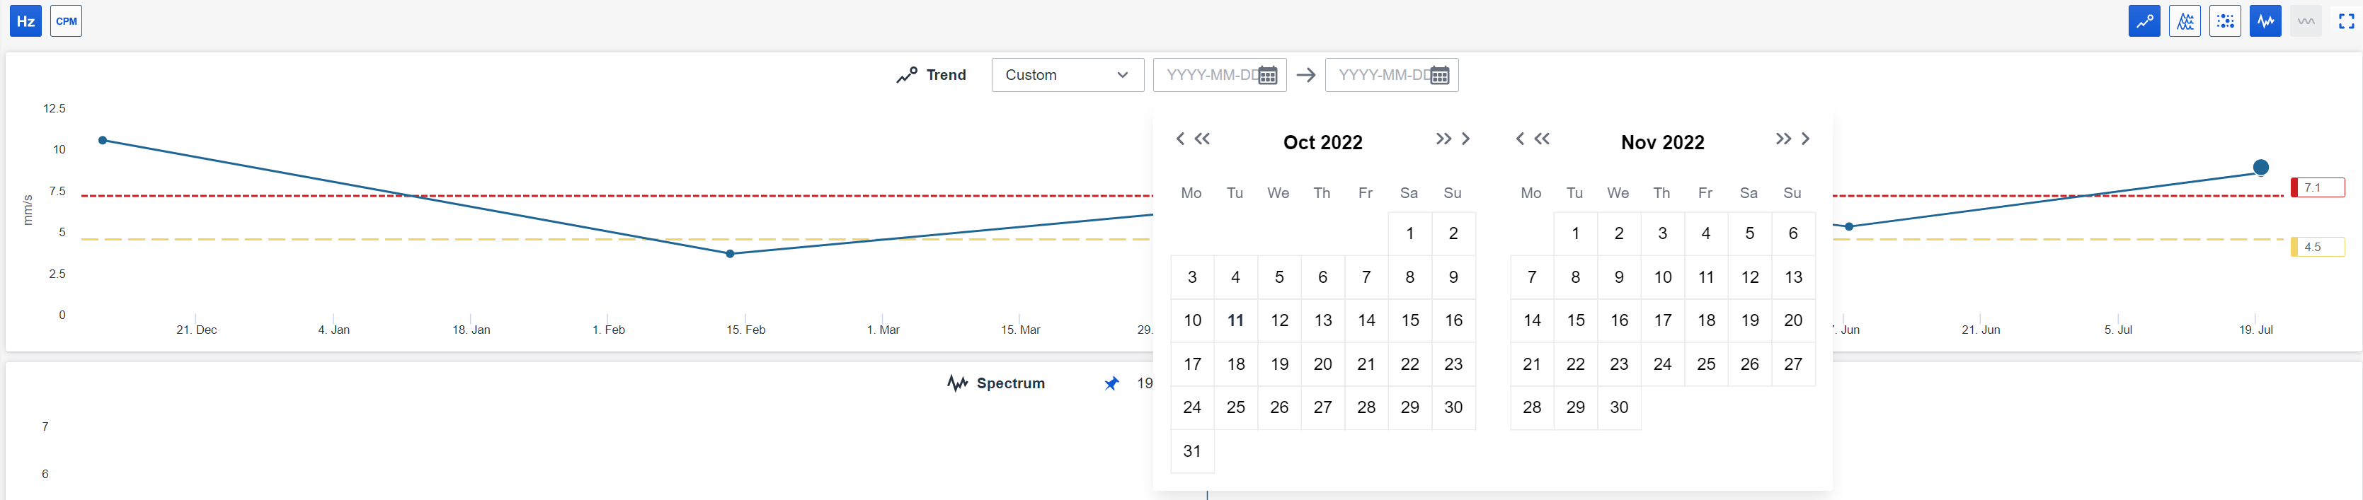The height and width of the screenshot is (500, 2363).
Task: Click the pin icon beside Spectrum
Action: (x=1112, y=384)
